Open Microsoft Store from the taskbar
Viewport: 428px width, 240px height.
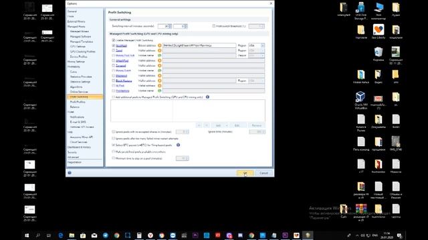[x=83, y=235]
